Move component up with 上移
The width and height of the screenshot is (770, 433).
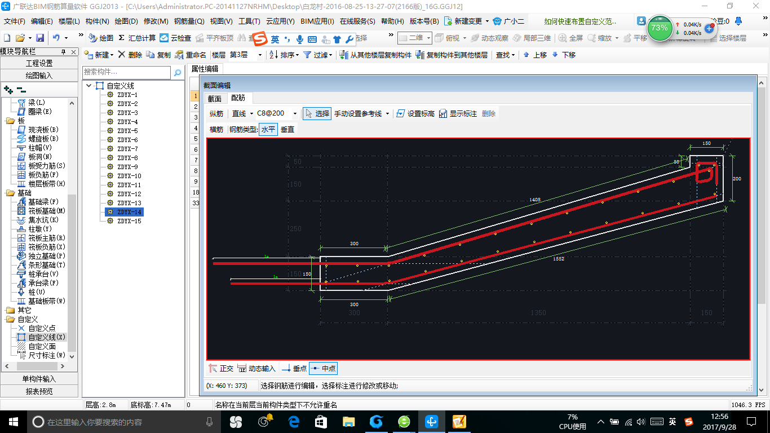[535, 55]
